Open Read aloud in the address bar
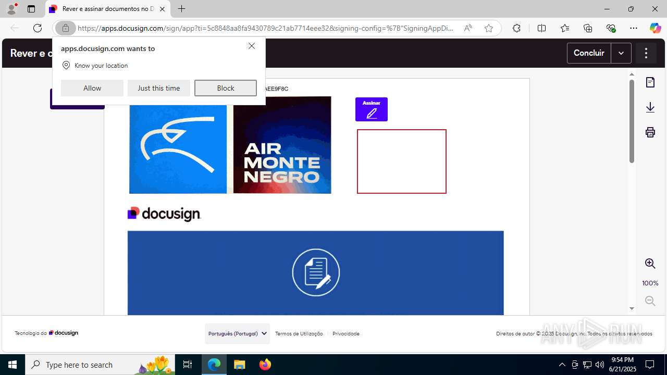This screenshot has height=375, width=667. 468,28
